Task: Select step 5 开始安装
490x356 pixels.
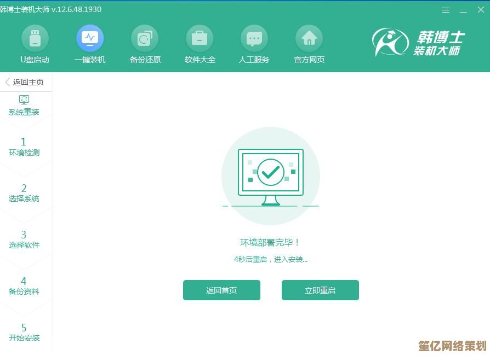Action: tap(24, 332)
